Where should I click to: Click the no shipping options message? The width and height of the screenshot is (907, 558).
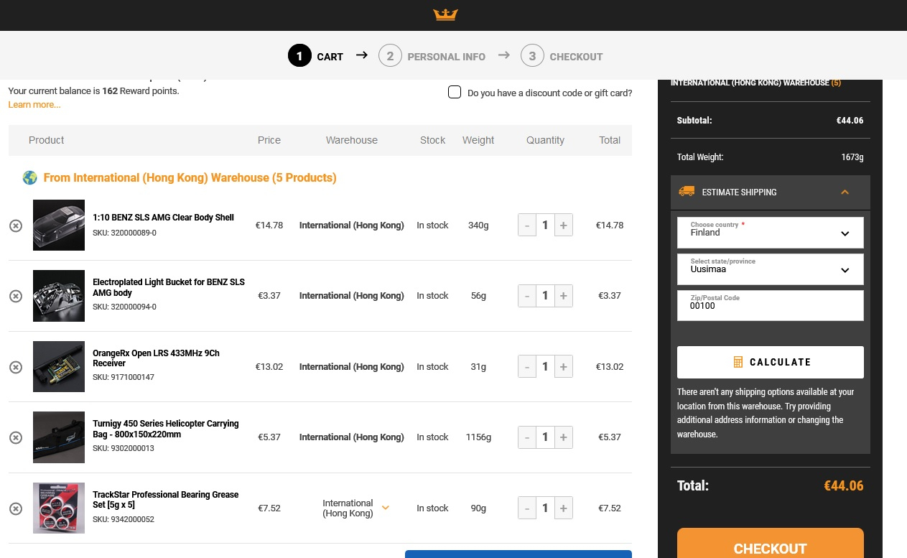tap(766, 413)
